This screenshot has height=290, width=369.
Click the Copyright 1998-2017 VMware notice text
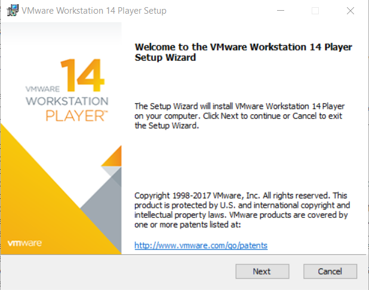pyautogui.click(x=242, y=210)
